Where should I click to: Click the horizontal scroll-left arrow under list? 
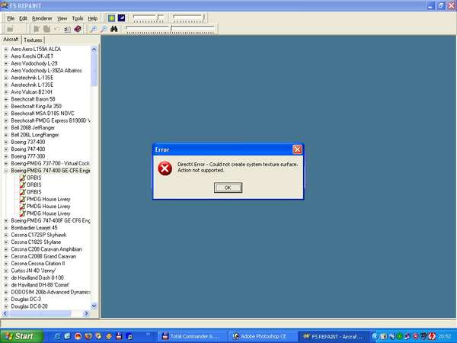[x=5, y=313]
